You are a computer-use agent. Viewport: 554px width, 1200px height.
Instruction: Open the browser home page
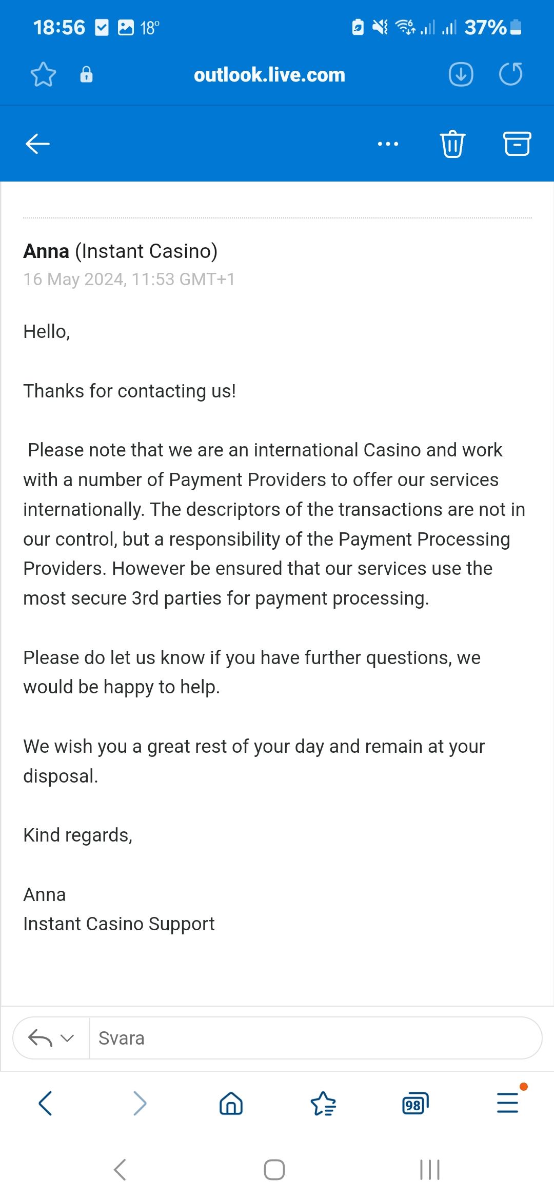tap(231, 1103)
